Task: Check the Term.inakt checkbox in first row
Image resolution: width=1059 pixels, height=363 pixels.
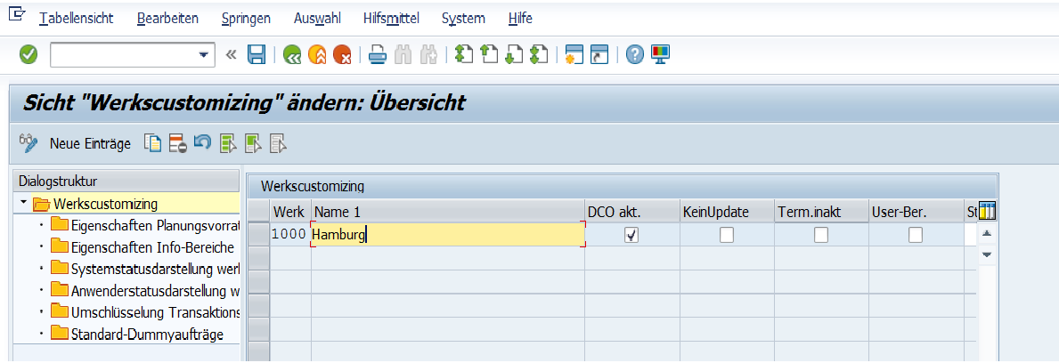Action: [x=821, y=235]
